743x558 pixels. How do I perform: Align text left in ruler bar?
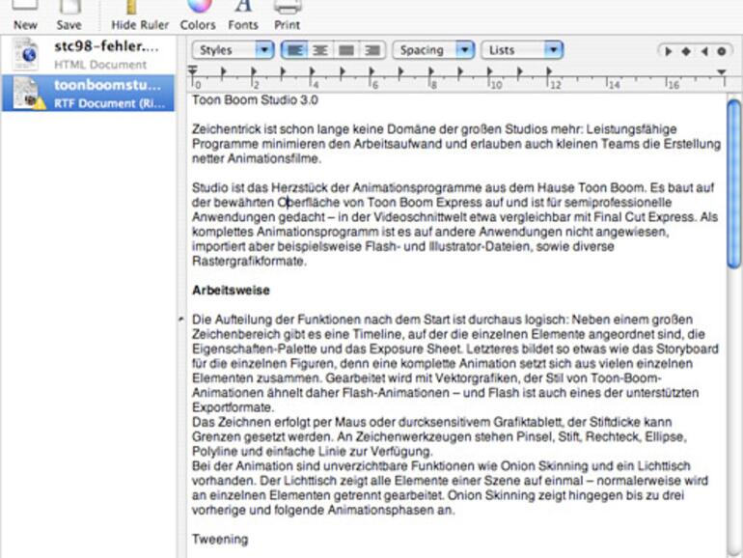[294, 50]
